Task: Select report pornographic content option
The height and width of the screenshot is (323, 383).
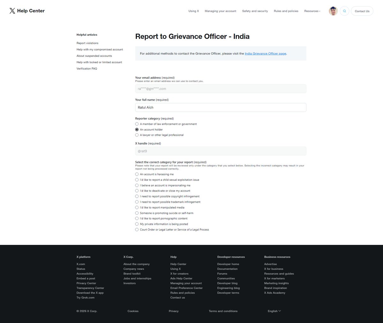Action: point(137,218)
